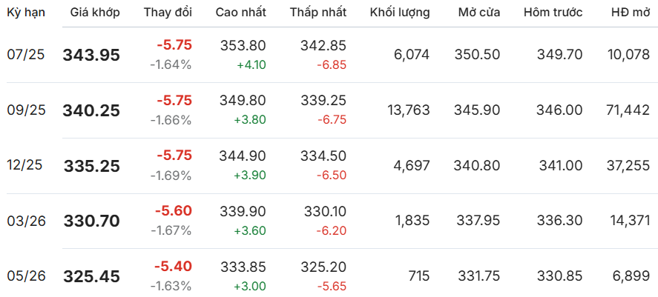
Task: Click the Thay đổi column header
Action: pyautogui.click(x=168, y=13)
